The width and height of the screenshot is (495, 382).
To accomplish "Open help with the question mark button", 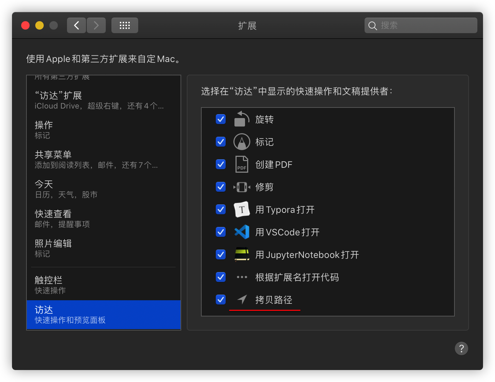I will pyautogui.click(x=461, y=349).
